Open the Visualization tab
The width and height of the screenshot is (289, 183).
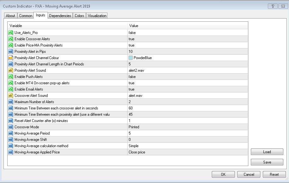click(x=97, y=16)
